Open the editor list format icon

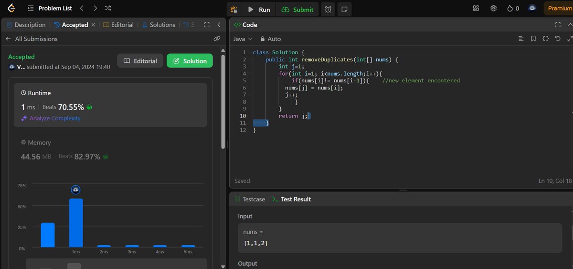(x=521, y=39)
